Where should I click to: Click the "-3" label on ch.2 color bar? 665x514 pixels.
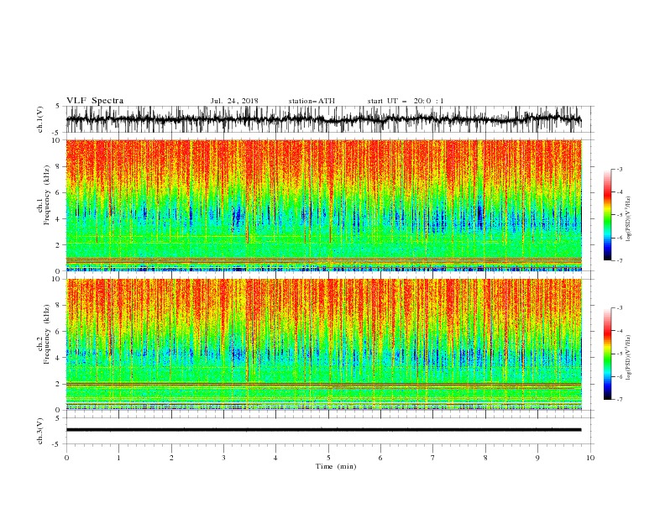coord(619,308)
